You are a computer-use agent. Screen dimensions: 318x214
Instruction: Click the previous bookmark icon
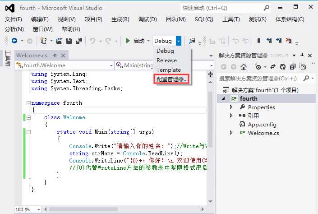[x=269, y=41]
